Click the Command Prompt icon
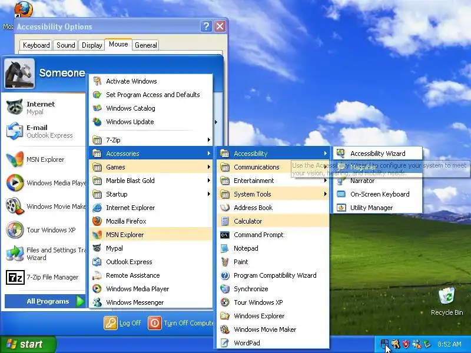The image size is (471, 353). (x=225, y=235)
